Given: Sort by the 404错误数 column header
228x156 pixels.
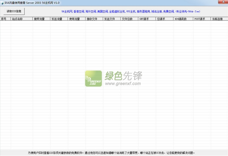Looking at the screenshot, I should point(183,19).
